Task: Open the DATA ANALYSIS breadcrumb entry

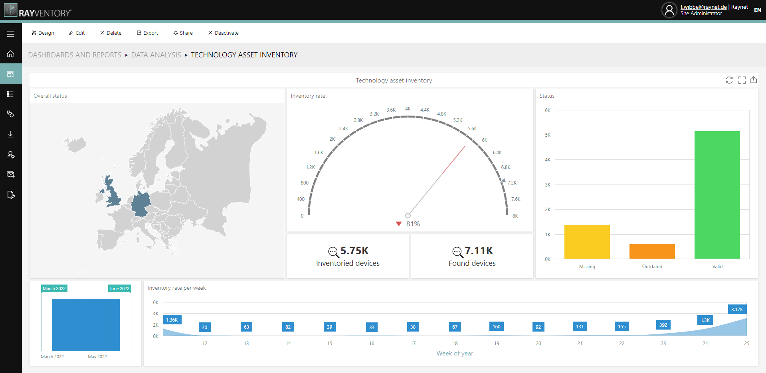Action: pyautogui.click(x=156, y=55)
